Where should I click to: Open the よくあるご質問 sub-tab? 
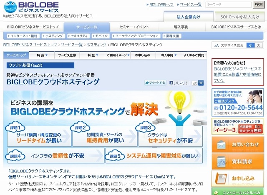[x=194, y=55]
